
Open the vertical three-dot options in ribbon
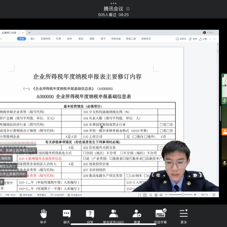(210, 39)
